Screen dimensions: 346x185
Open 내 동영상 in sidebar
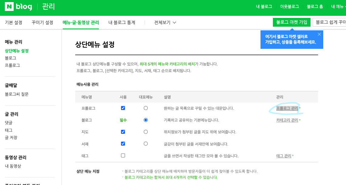pyautogui.click(x=13, y=166)
